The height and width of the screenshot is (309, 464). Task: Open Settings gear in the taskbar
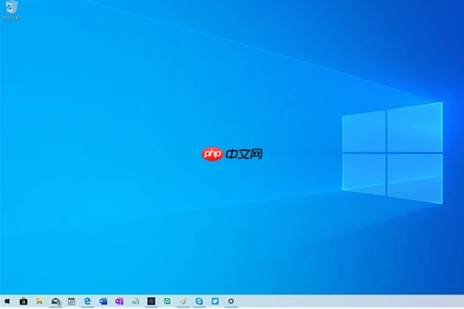pyautogui.click(x=231, y=301)
